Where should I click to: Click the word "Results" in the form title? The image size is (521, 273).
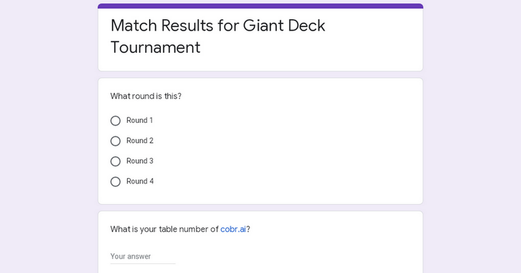[187, 26]
